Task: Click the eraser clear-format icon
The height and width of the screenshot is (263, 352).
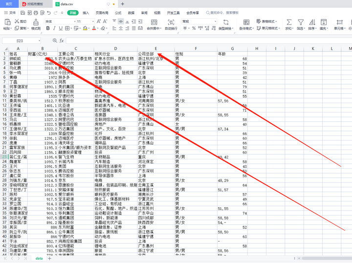Action: [103, 28]
